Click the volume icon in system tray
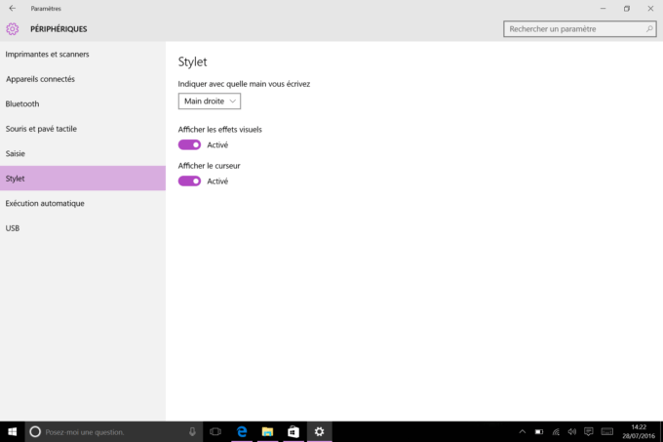 [572, 432]
